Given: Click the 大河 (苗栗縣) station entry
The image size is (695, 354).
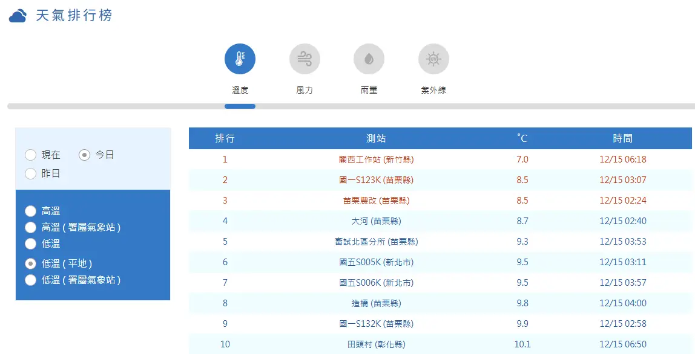Looking at the screenshot, I should pyautogui.click(x=376, y=221).
